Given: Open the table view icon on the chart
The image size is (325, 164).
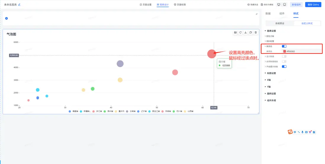Looking at the screenshot, I should pyautogui.click(x=235, y=33).
